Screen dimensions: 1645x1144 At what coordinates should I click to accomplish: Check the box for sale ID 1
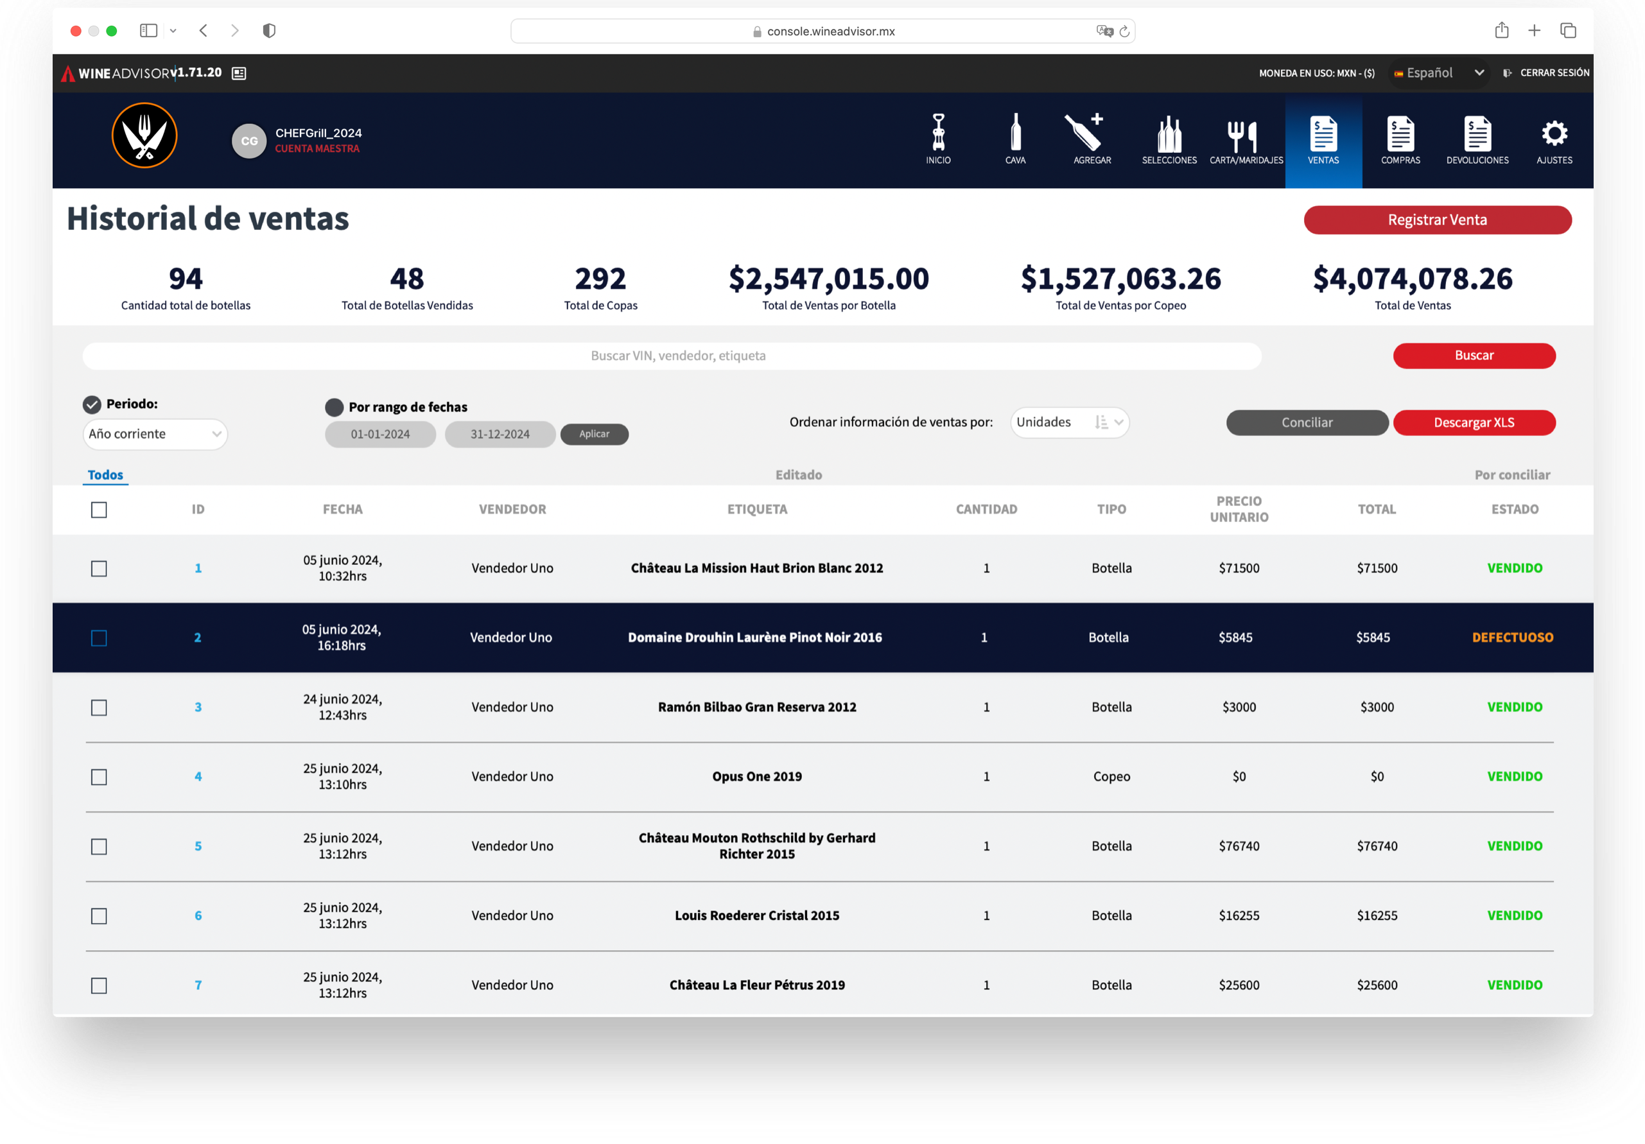coord(99,569)
